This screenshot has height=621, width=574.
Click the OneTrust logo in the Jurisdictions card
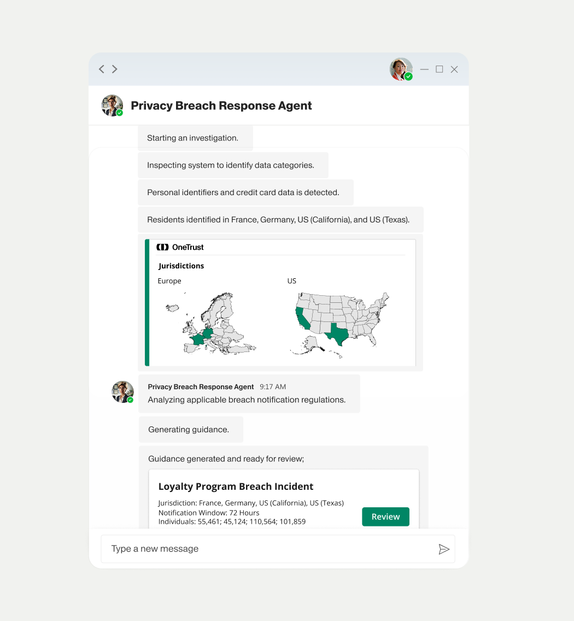(x=179, y=247)
